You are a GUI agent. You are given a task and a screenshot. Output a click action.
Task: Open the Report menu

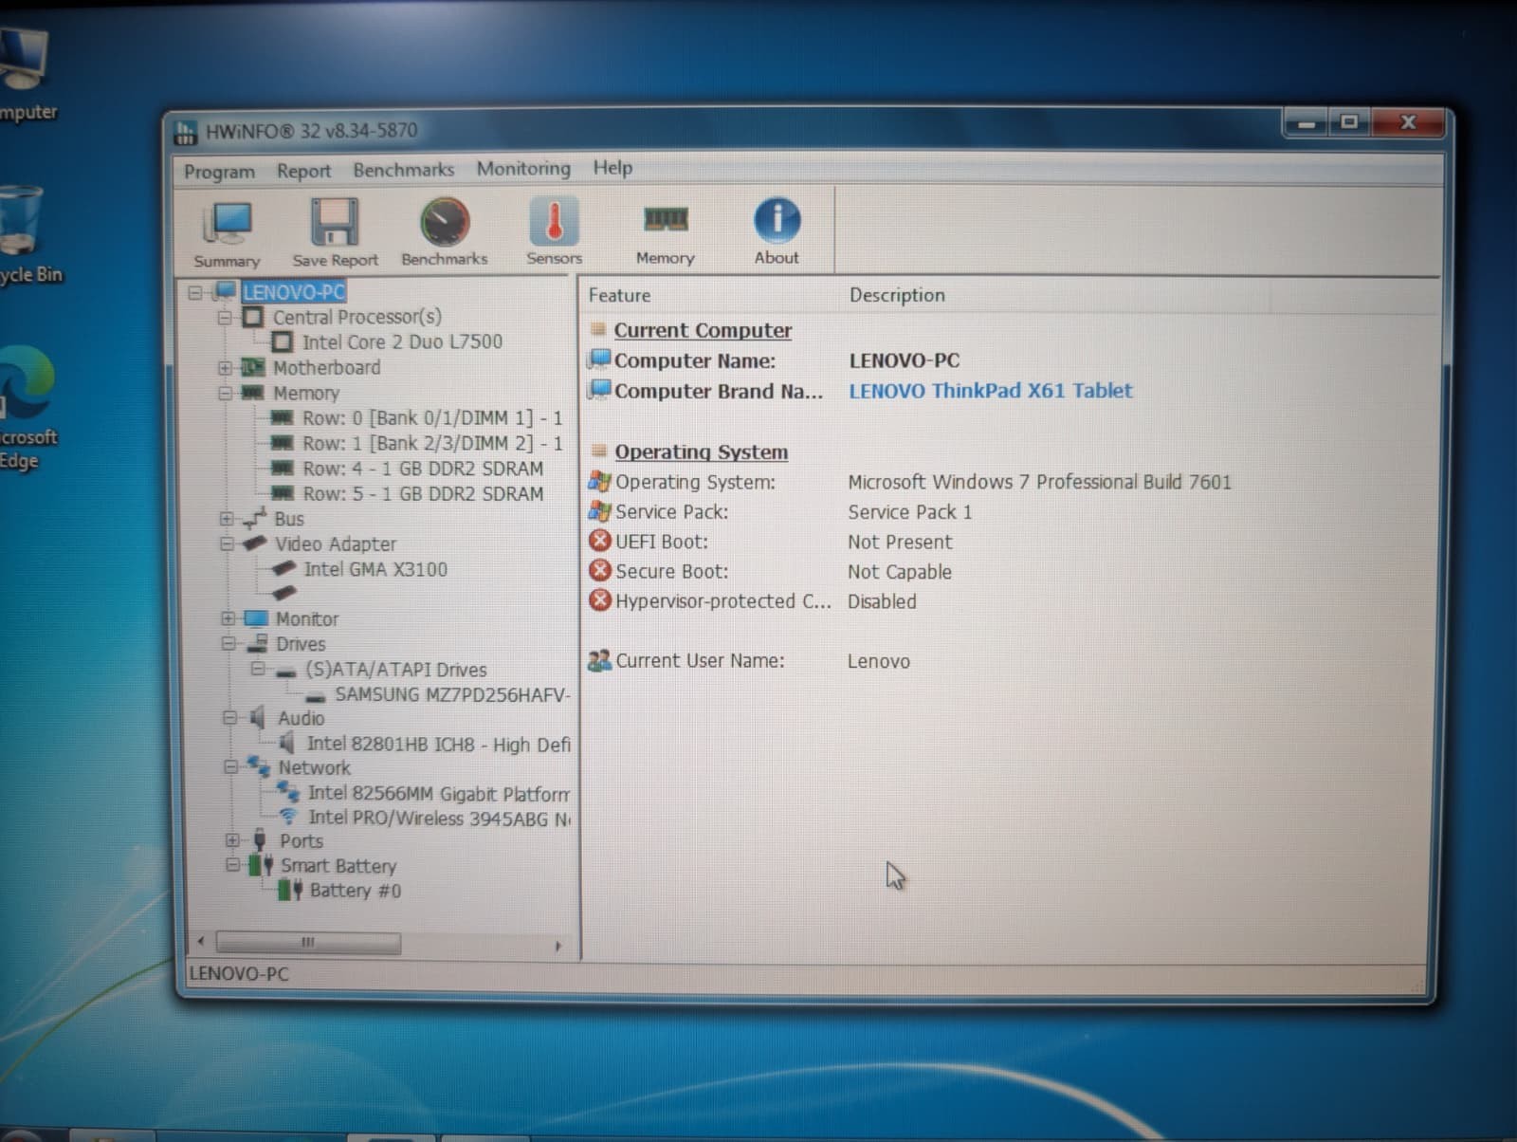303,171
